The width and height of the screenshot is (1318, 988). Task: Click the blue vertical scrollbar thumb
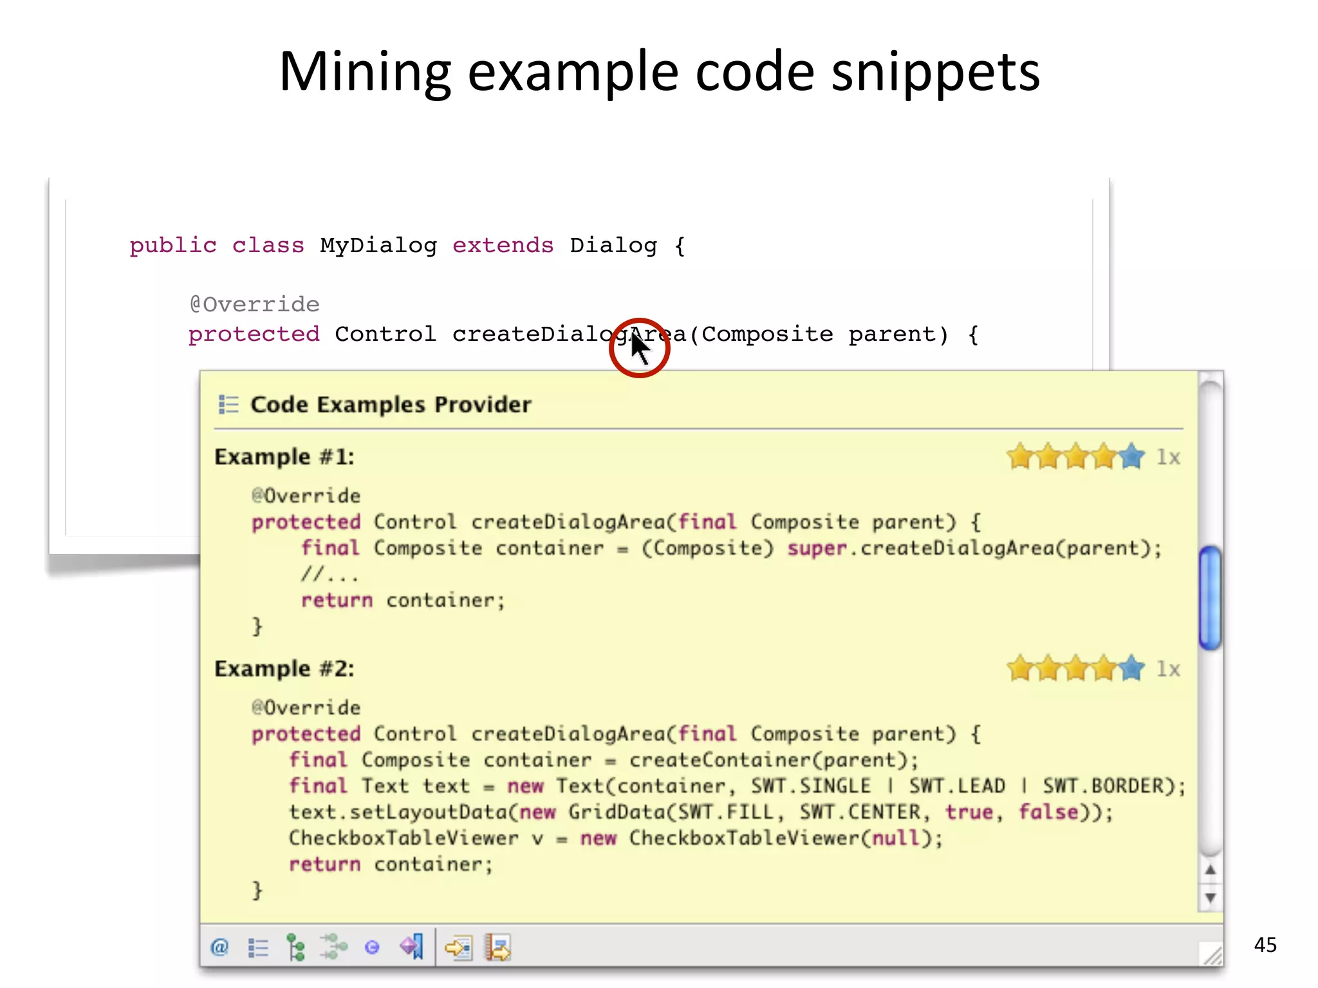pos(1211,598)
